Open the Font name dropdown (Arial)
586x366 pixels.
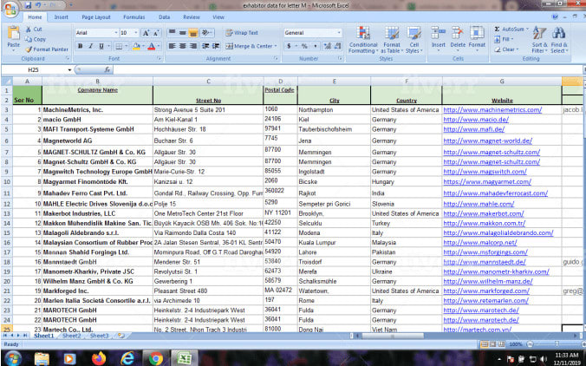click(x=116, y=33)
